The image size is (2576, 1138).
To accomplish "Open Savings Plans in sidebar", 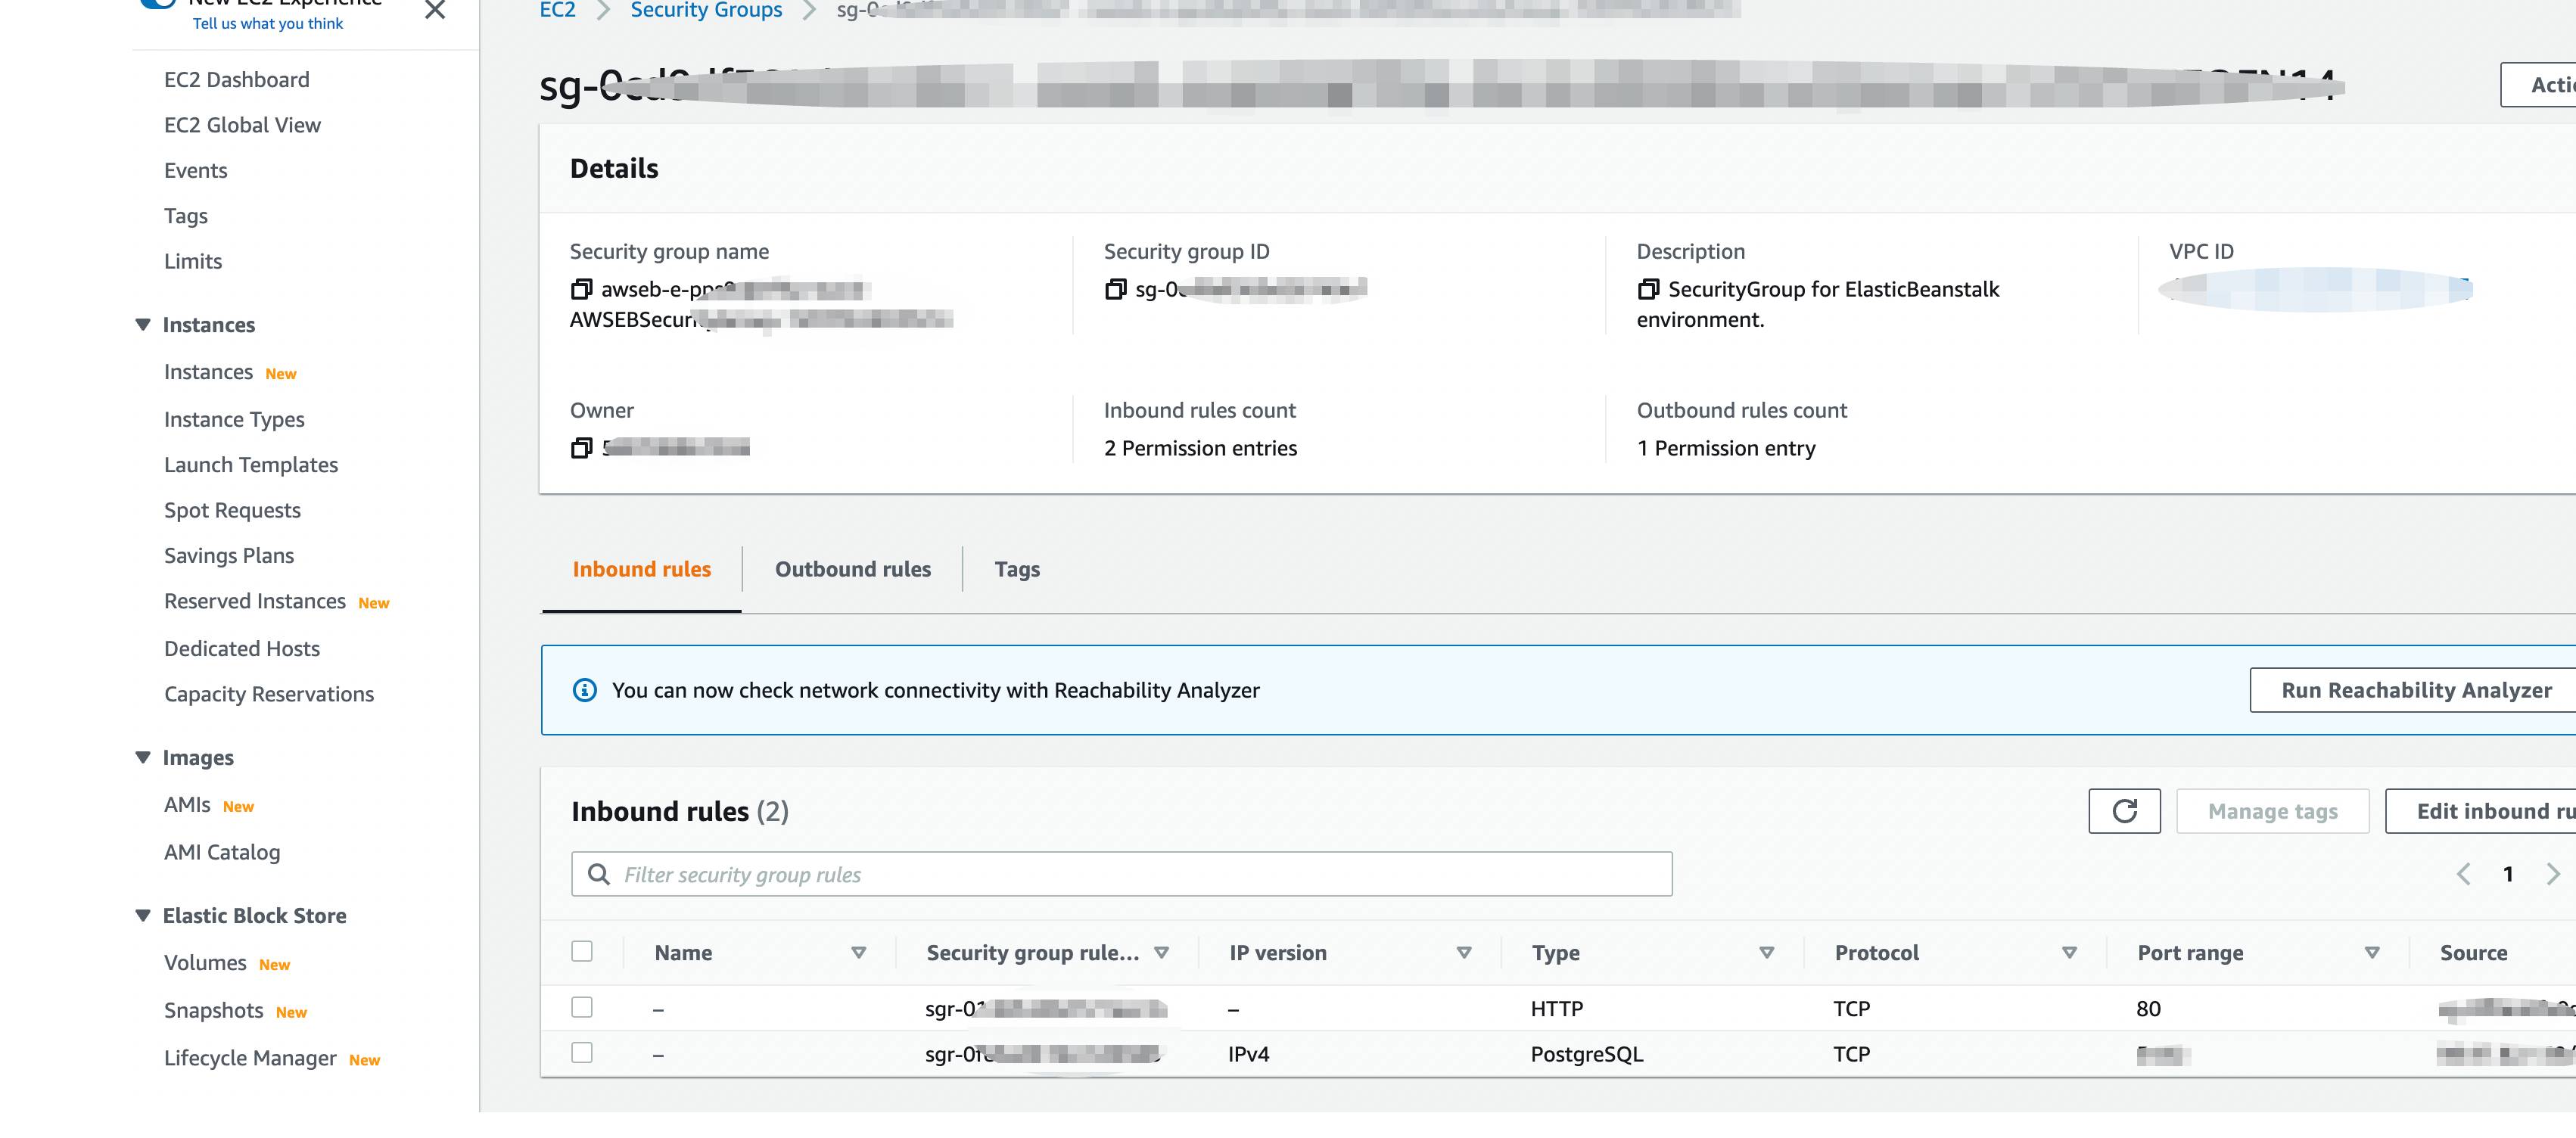I will coord(229,556).
